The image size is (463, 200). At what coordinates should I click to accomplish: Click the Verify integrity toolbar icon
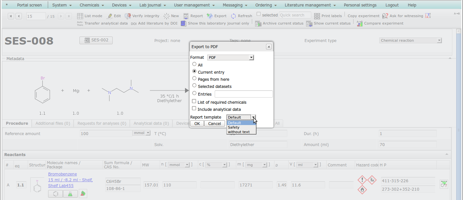point(128,16)
